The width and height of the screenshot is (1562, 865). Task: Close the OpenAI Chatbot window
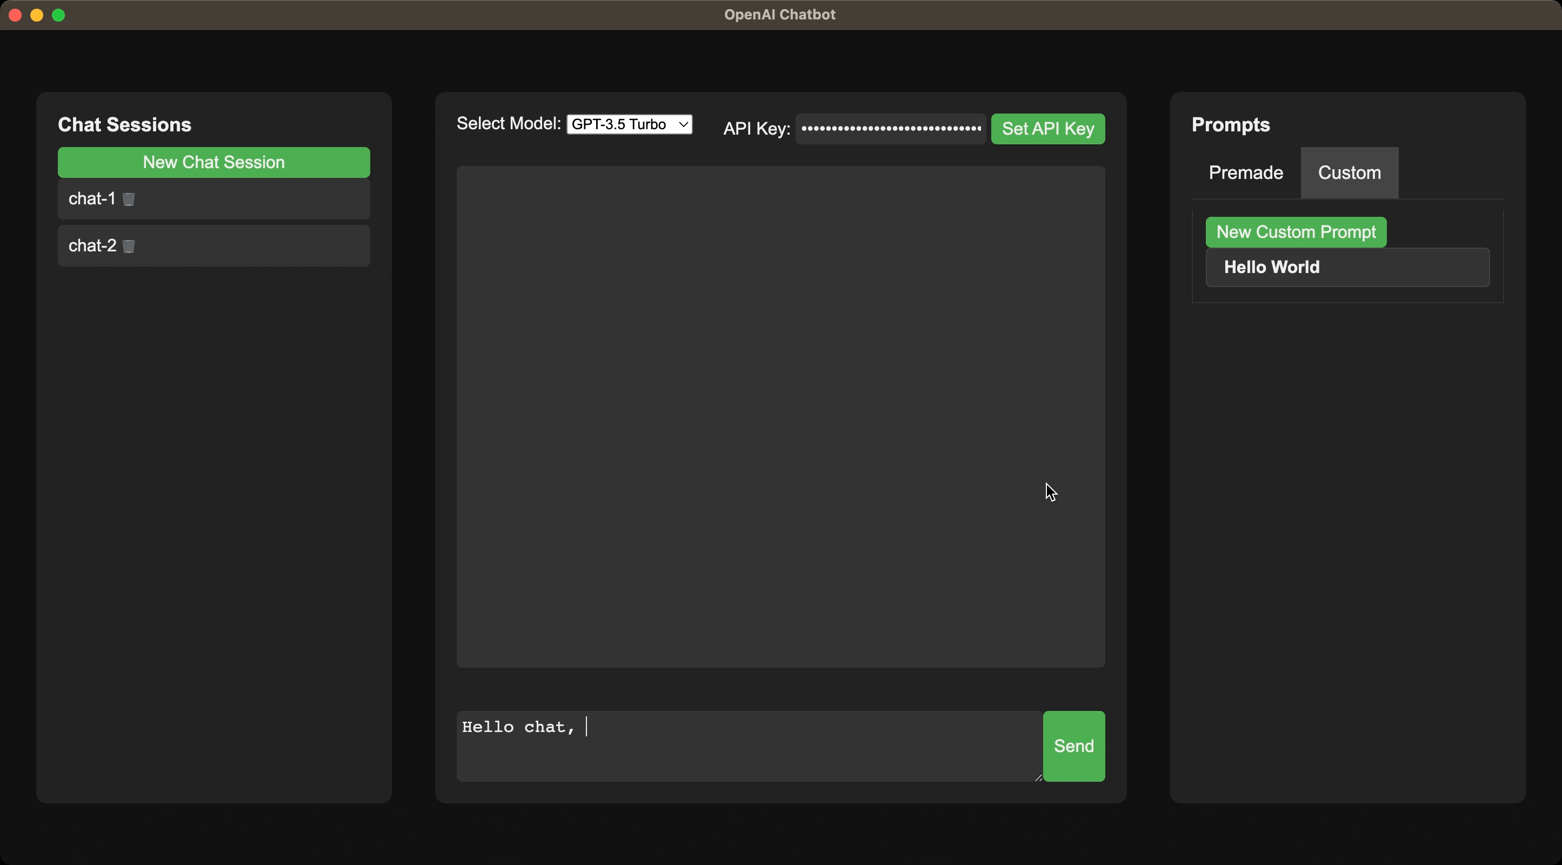pos(16,15)
